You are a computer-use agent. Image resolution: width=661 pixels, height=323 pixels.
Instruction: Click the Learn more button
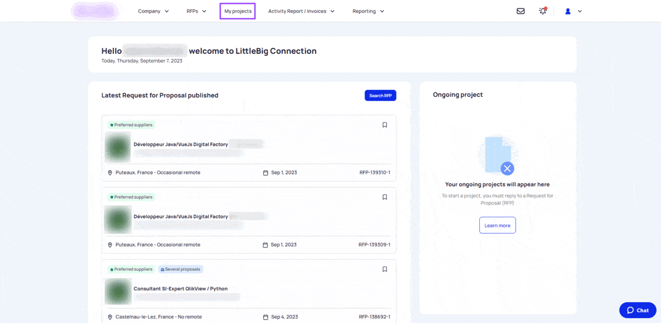point(497,225)
